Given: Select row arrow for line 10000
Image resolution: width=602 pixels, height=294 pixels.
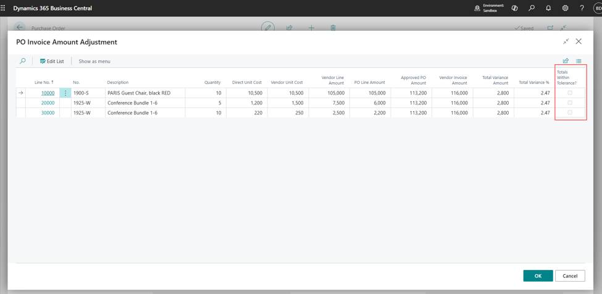Looking at the screenshot, I should coord(20,93).
